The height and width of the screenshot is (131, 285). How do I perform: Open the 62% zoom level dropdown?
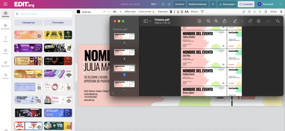[155, 4]
